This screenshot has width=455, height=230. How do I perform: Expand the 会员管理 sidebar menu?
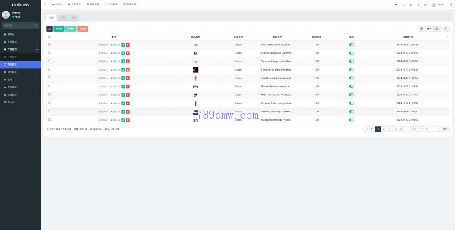point(20,42)
